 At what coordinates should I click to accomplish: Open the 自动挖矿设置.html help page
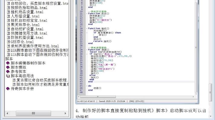[27, 29]
